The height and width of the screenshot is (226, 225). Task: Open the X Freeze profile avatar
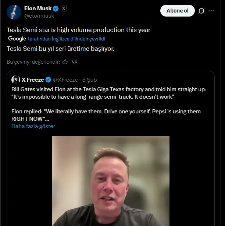(16, 80)
